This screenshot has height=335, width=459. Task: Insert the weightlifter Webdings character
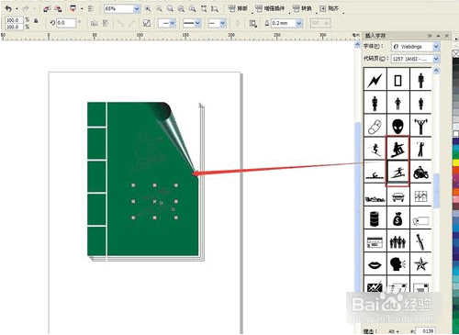[420, 126]
